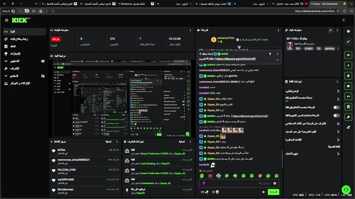Unpin the pinned BotRix message
Viewport: 355px width, 199px height.
270,54
